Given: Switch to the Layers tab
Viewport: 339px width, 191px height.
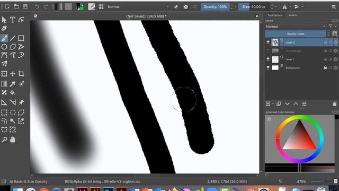Looking at the screenshot, I should 293,15.
